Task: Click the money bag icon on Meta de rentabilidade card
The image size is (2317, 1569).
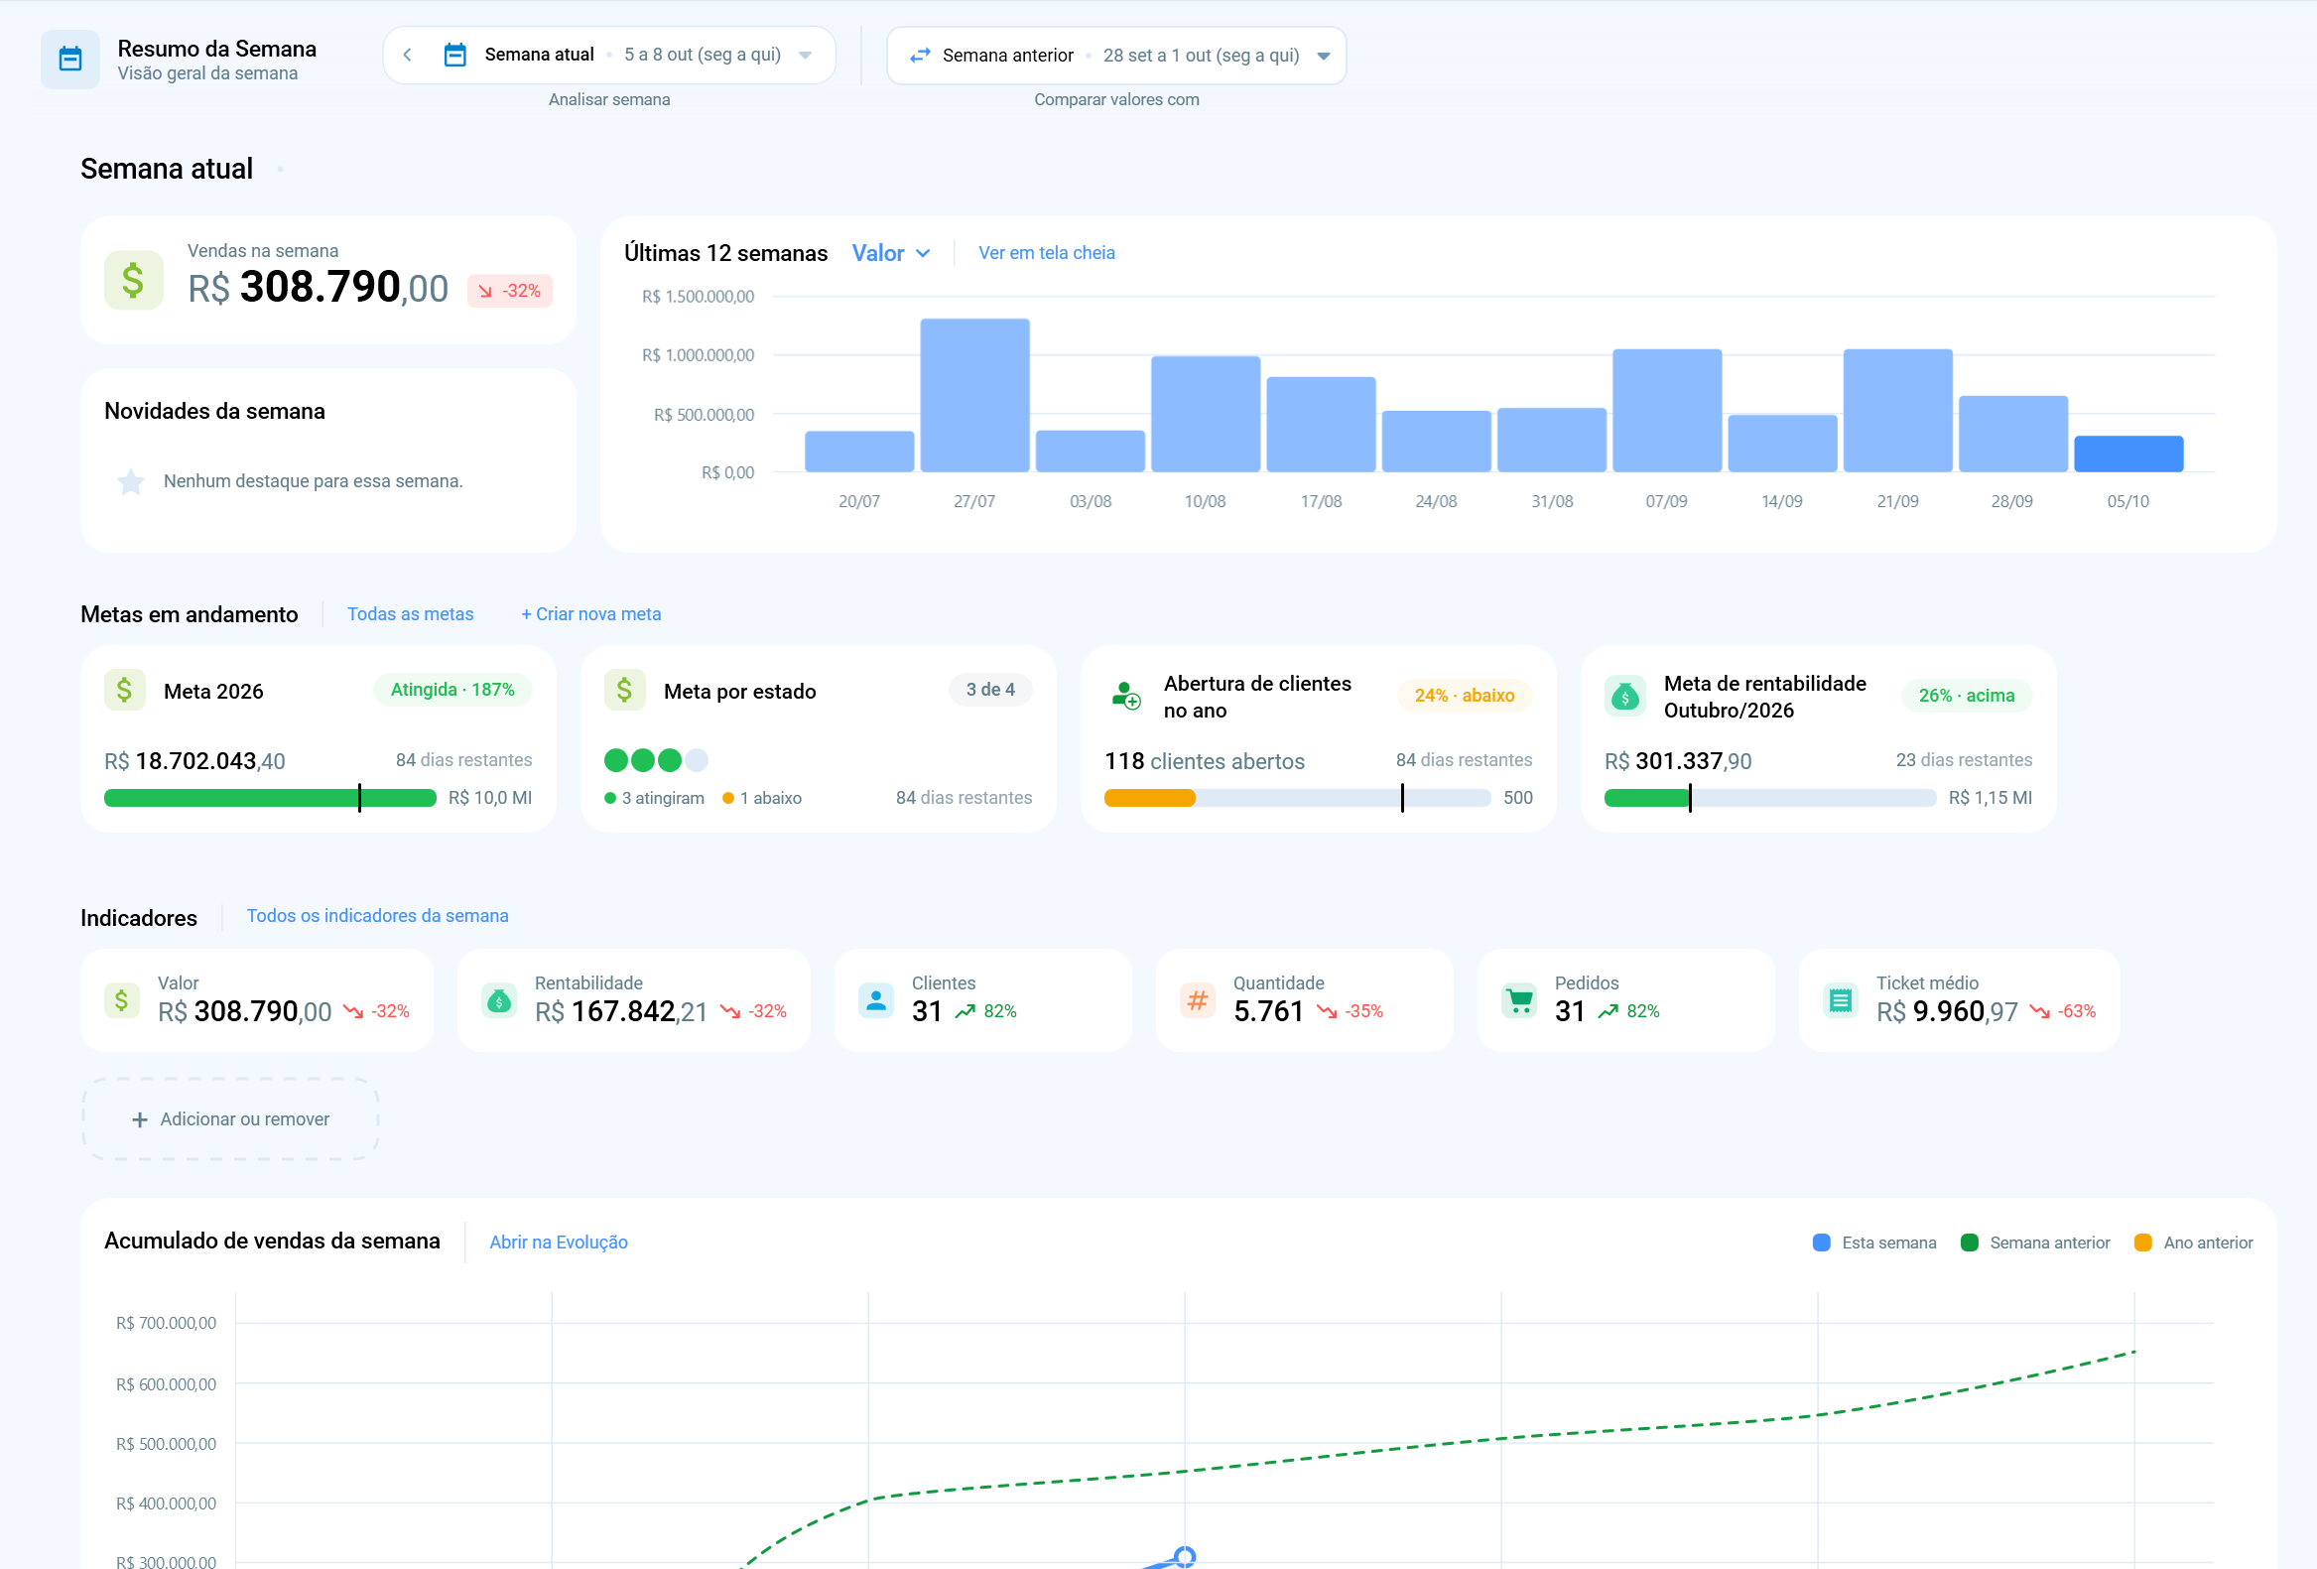Action: [1625, 696]
